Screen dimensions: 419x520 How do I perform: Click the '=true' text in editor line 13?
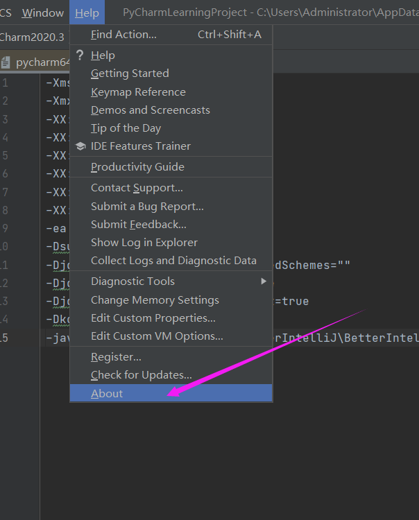pos(291,301)
